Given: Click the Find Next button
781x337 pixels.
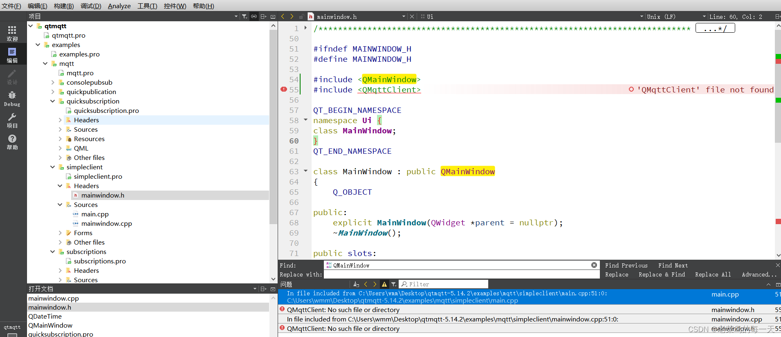Looking at the screenshot, I should pyautogui.click(x=673, y=265).
